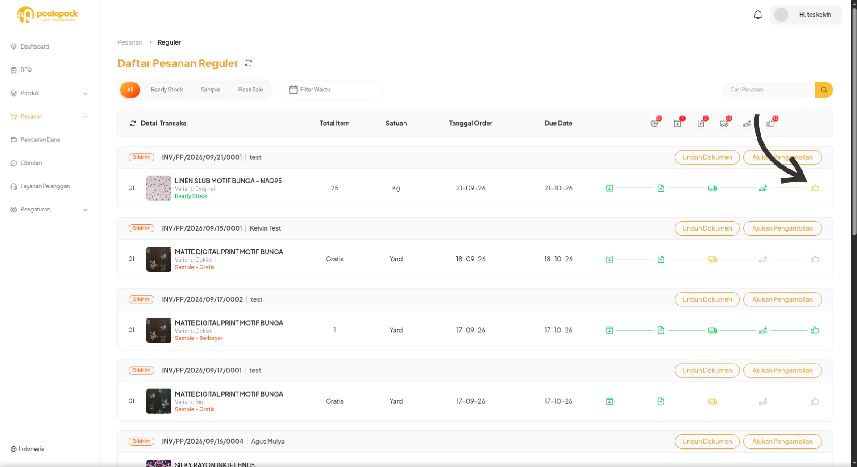Click truck icon on LINEN SLUB order row
Viewport: 857px width, 467px height.
tap(712, 188)
